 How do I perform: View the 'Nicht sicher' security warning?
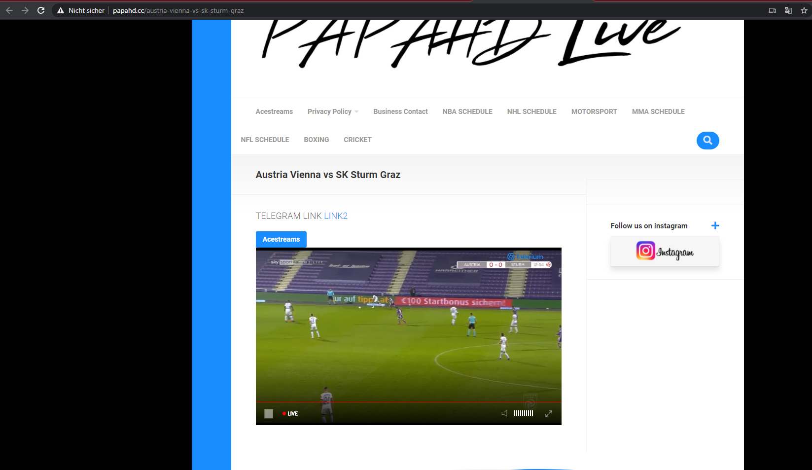point(81,10)
